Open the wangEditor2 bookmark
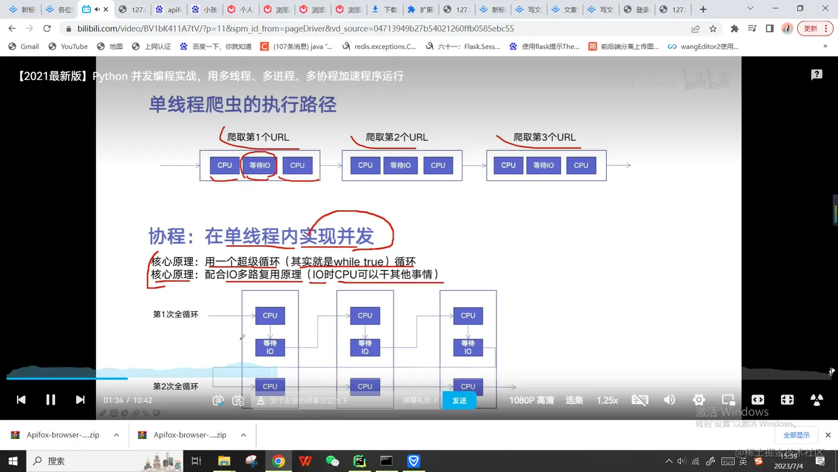Image resolution: width=838 pixels, height=472 pixels. point(703,47)
